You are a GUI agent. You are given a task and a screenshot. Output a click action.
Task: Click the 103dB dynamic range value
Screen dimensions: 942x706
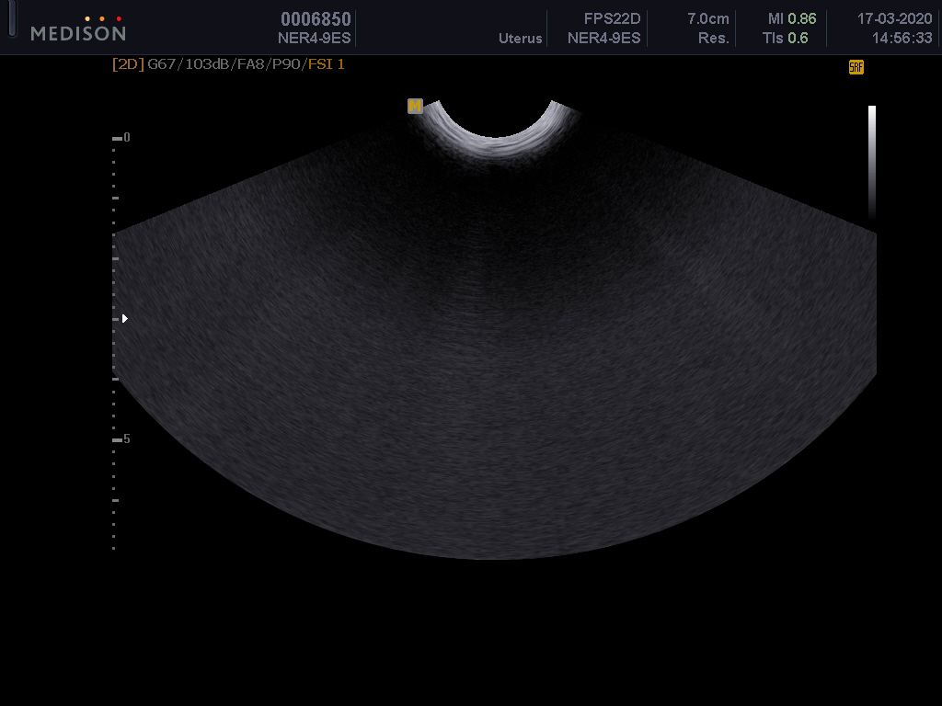point(205,64)
